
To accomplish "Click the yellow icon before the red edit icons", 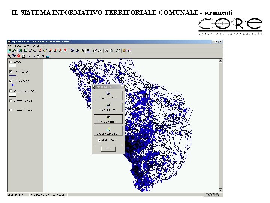I will pos(45,51).
